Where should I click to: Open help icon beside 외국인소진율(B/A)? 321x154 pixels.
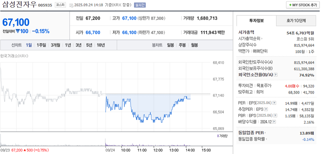[x=276, y=75]
